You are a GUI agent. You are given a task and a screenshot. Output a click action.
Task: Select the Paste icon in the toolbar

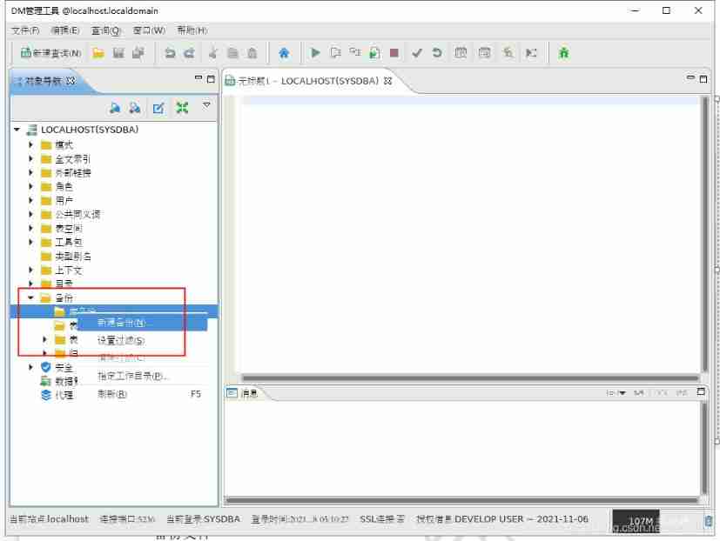[251, 53]
